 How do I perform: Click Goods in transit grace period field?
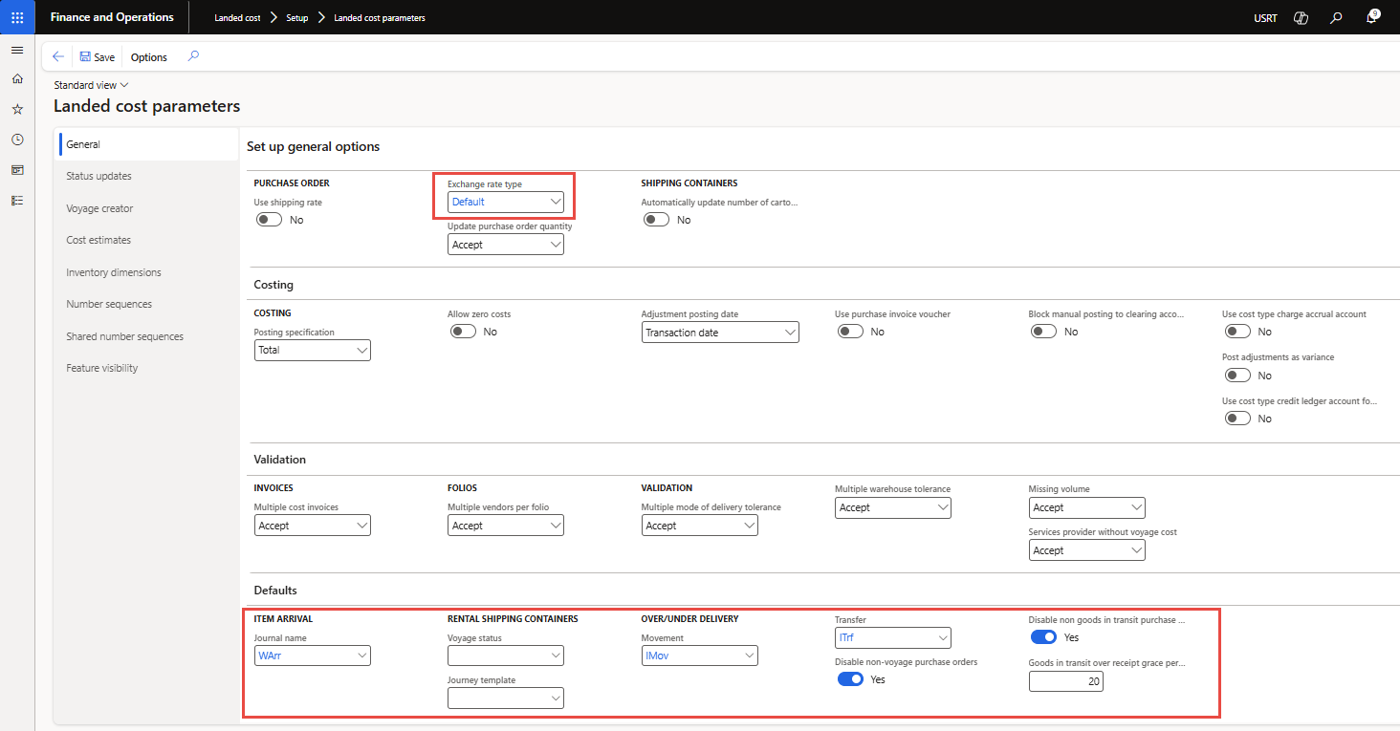(1065, 681)
